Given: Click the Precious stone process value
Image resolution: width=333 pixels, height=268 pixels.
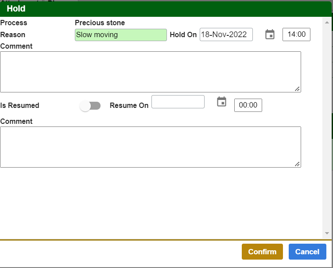Looking at the screenshot, I should 100,23.
